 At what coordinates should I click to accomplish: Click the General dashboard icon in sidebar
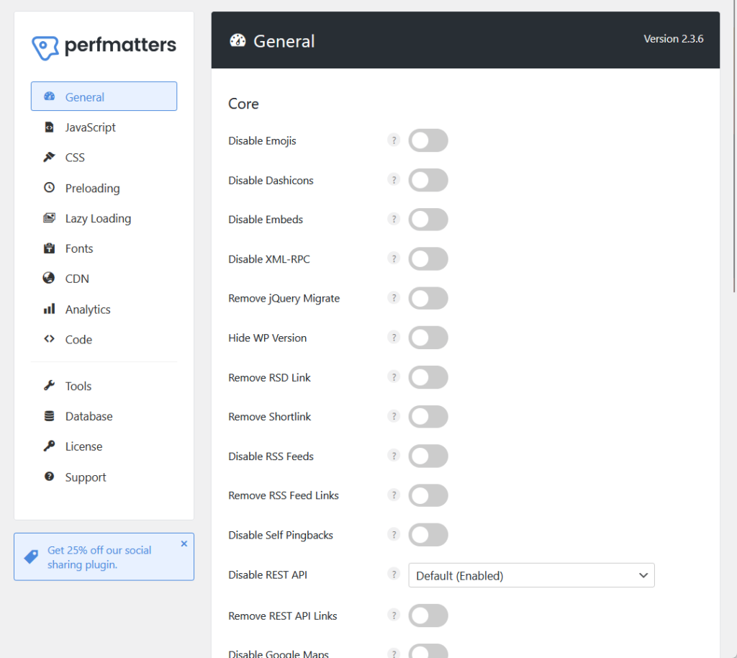tap(50, 96)
